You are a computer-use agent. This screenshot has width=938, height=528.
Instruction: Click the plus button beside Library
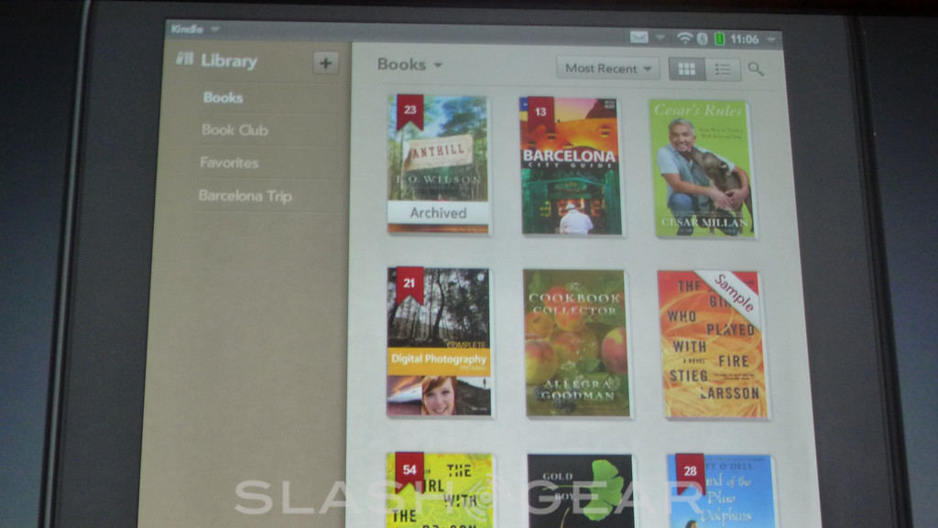325,62
